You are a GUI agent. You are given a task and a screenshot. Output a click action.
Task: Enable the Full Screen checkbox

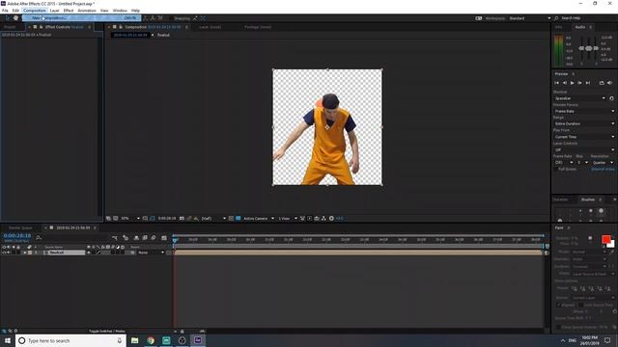pyautogui.click(x=556, y=170)
